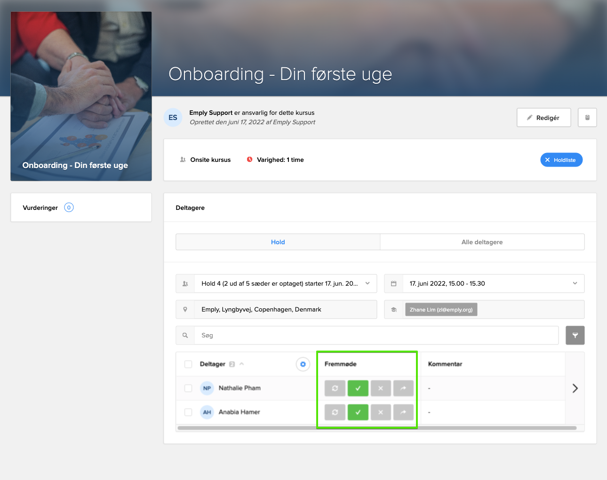Click refresh attendance icon for Nathalie Pham
Viewport: 607px width, 480px height.
tap(335, 388)
